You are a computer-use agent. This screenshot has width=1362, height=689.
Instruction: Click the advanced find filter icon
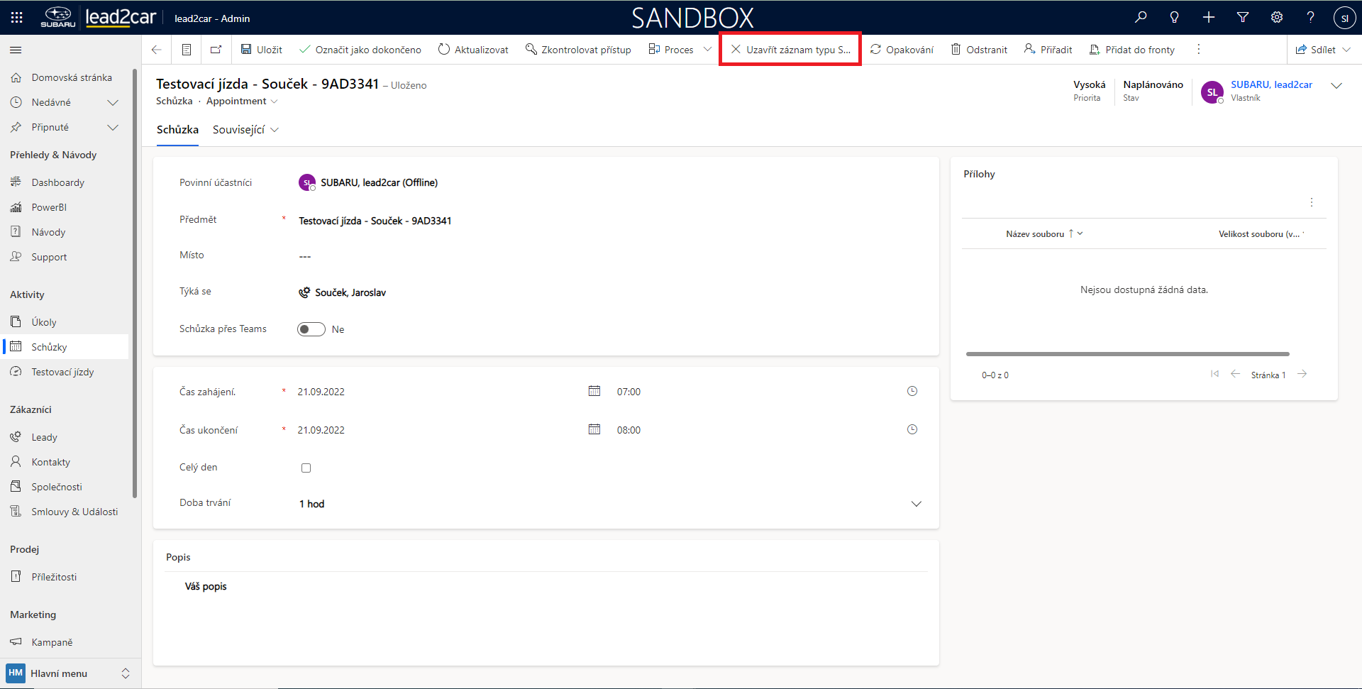[x=1243, y=17]
